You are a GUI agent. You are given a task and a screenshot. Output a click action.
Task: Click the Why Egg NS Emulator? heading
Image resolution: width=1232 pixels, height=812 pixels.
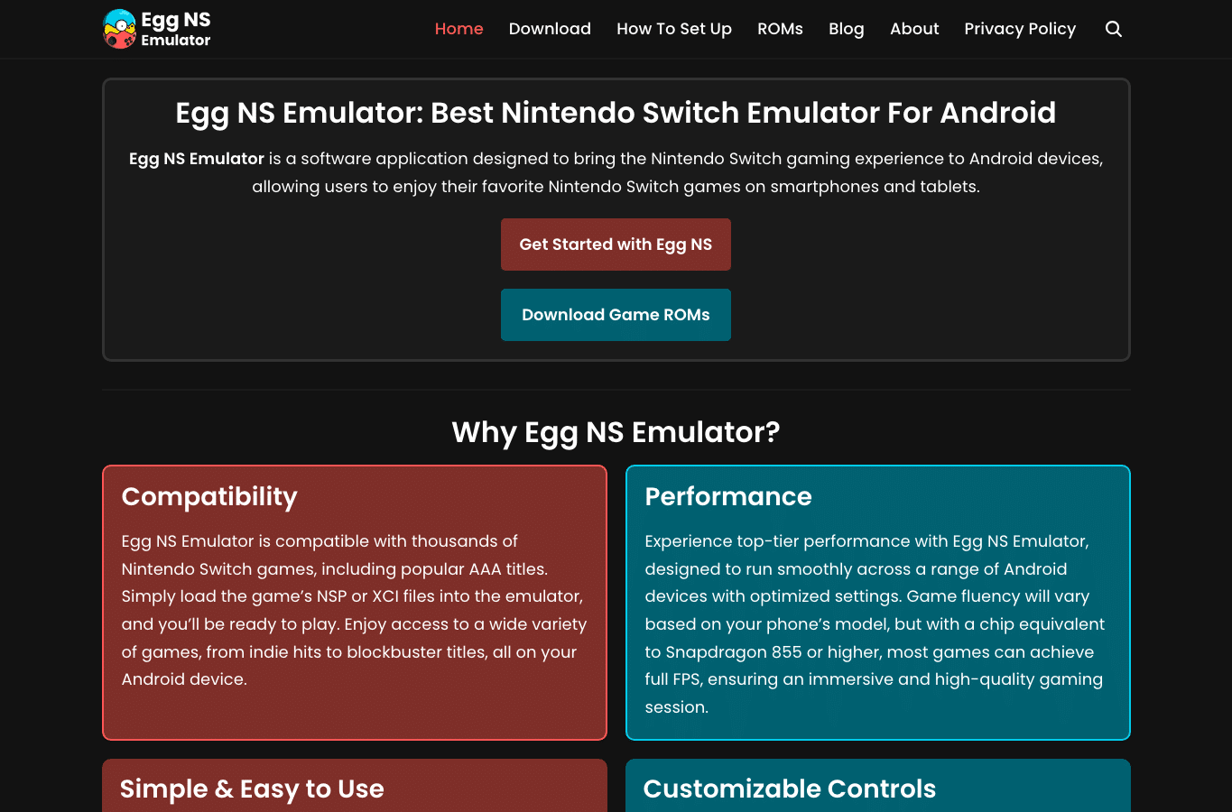click(x=616, y=432)
